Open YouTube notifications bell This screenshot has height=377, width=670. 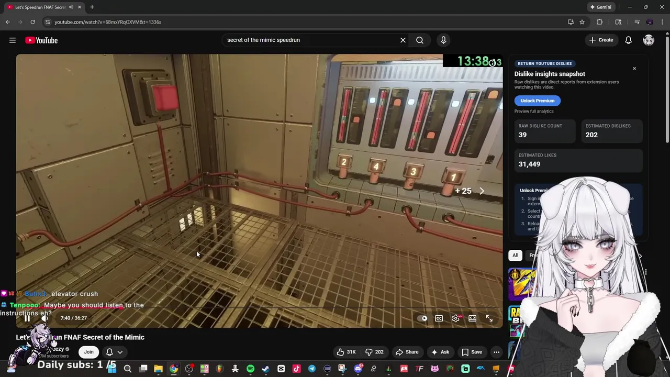click(629, 40)
